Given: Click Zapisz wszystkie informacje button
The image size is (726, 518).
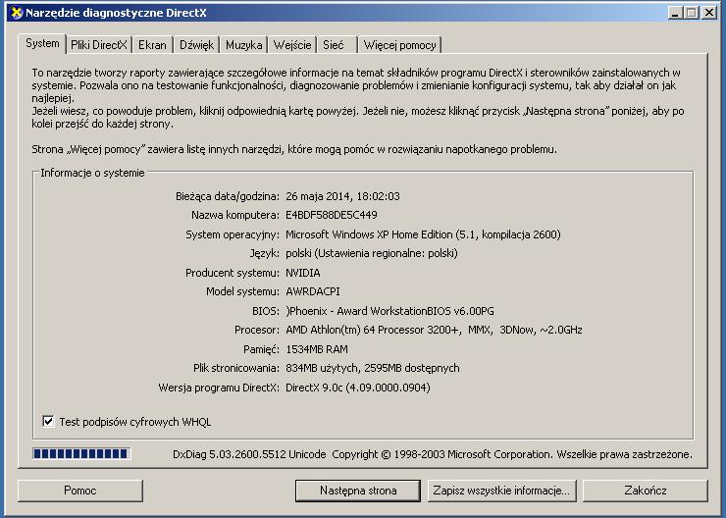Looking at the screenshot, I should 501,491.
